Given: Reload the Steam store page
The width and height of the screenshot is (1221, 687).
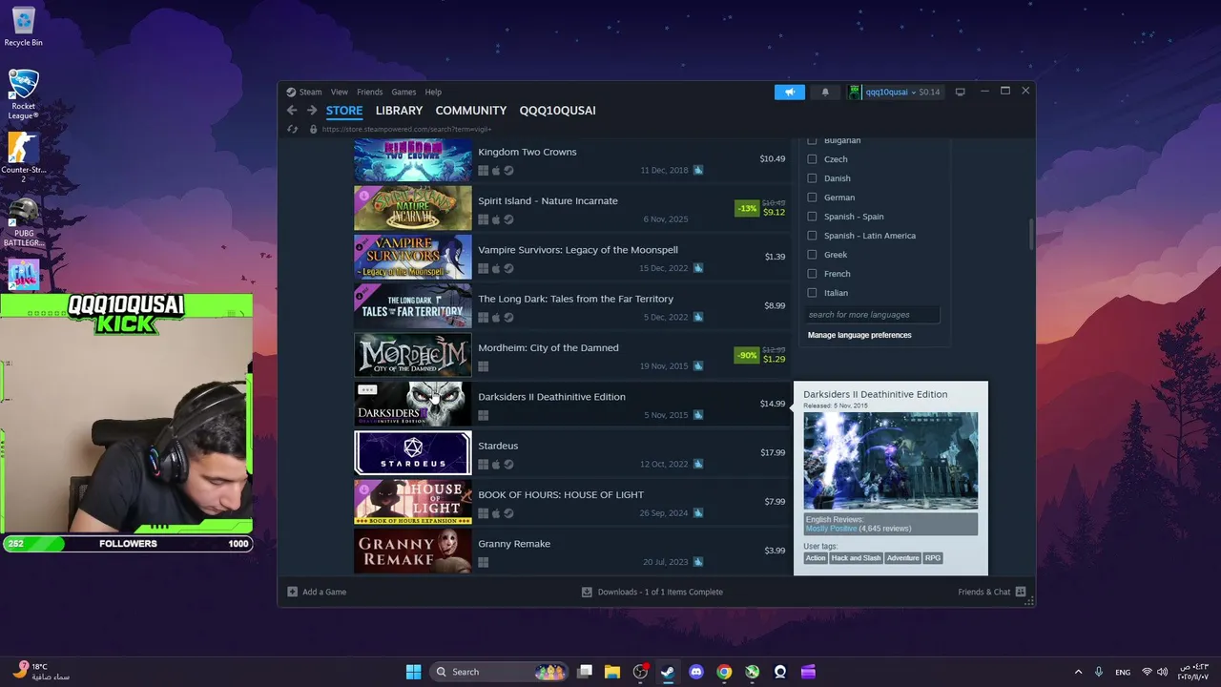Looking at the screenshot, I should click(x=292, y=129).
